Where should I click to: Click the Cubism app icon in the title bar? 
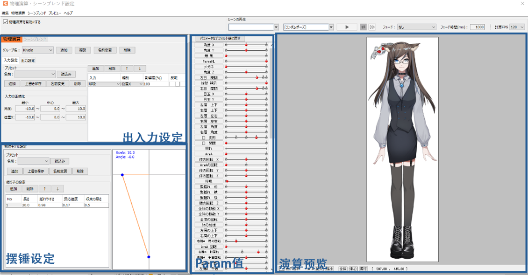pos(5,3)
